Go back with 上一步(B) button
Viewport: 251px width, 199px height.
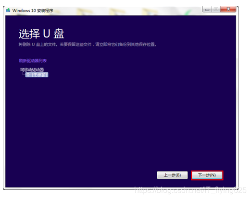click(172, 175)
